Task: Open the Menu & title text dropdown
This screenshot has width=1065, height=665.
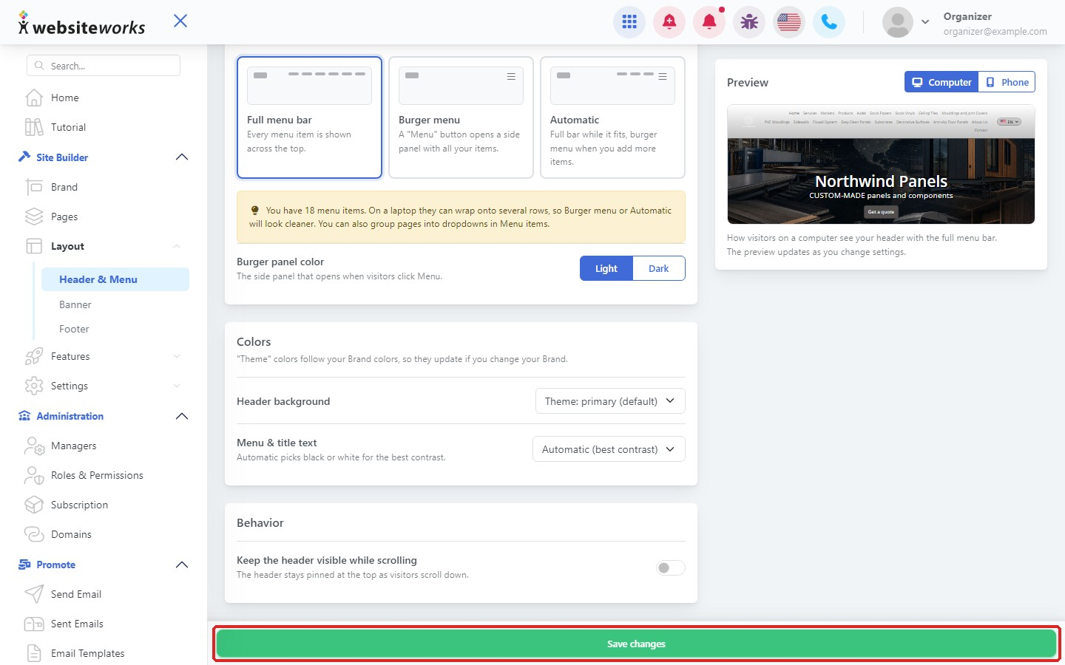Action: [609, 449]
